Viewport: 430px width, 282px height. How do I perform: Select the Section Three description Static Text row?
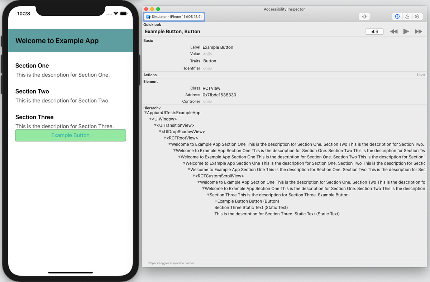pyautogui.click(x=277, y=214)
